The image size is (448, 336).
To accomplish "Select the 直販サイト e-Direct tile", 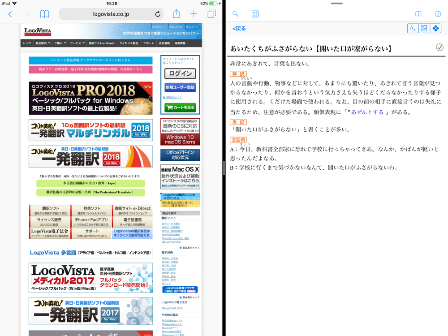I will 132,211.
